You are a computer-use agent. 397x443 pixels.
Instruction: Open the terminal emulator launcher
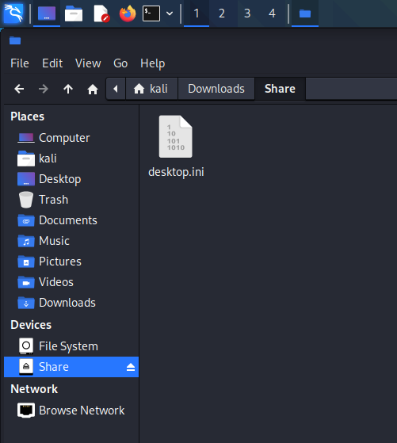tap(151, 13)
